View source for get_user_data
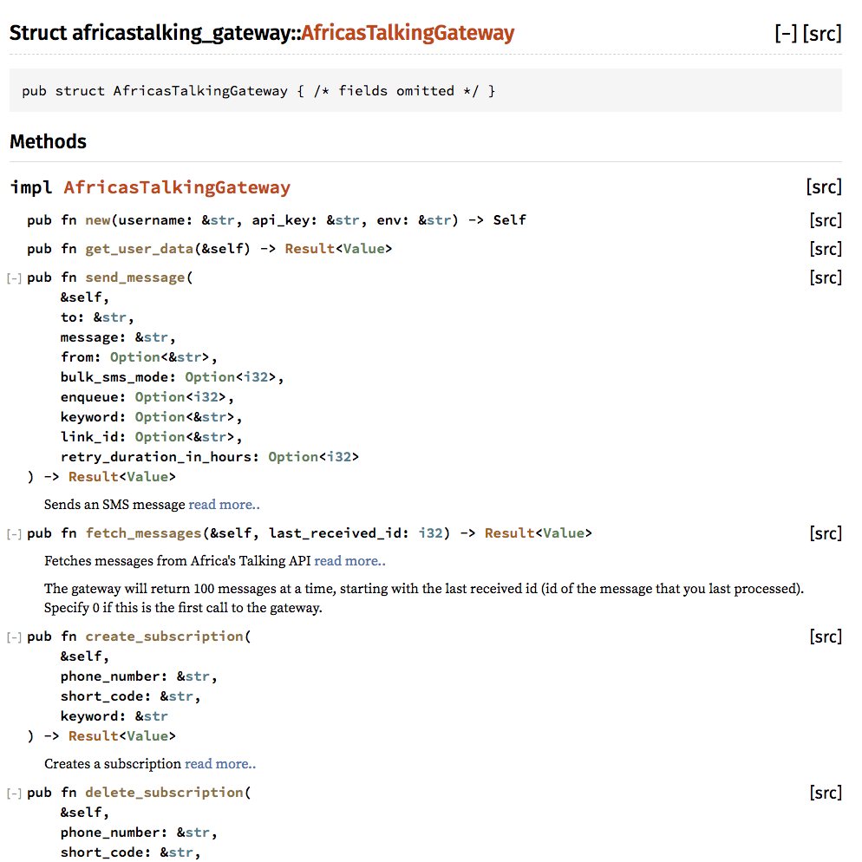Image resolution: width=862 pixels, height=862 pixels. [x=826, y=249]
